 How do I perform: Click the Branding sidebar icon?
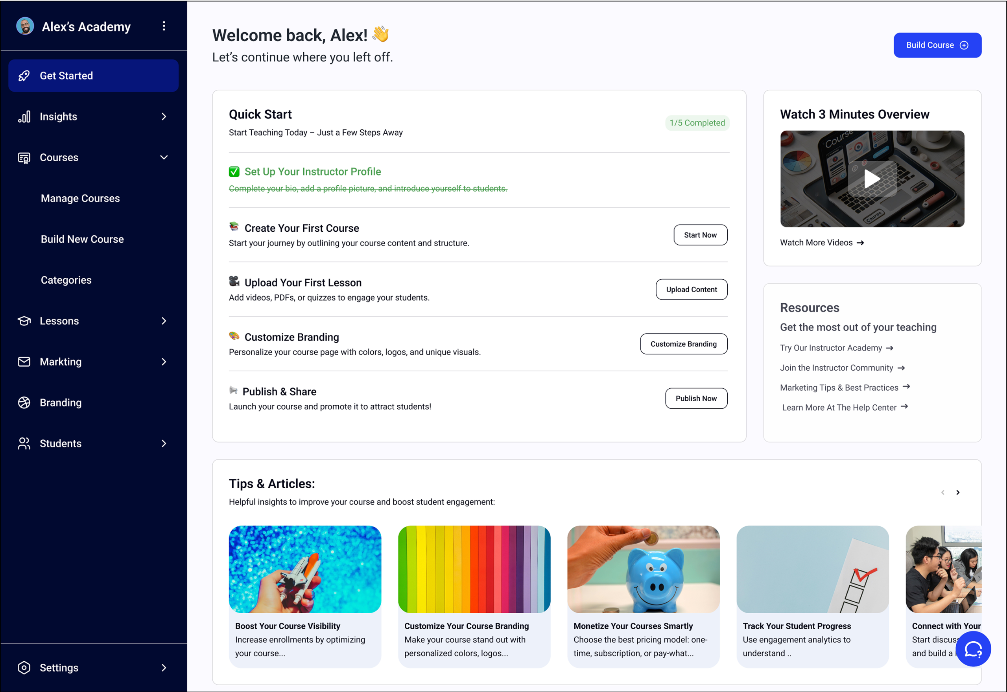(x=24, y=403)
